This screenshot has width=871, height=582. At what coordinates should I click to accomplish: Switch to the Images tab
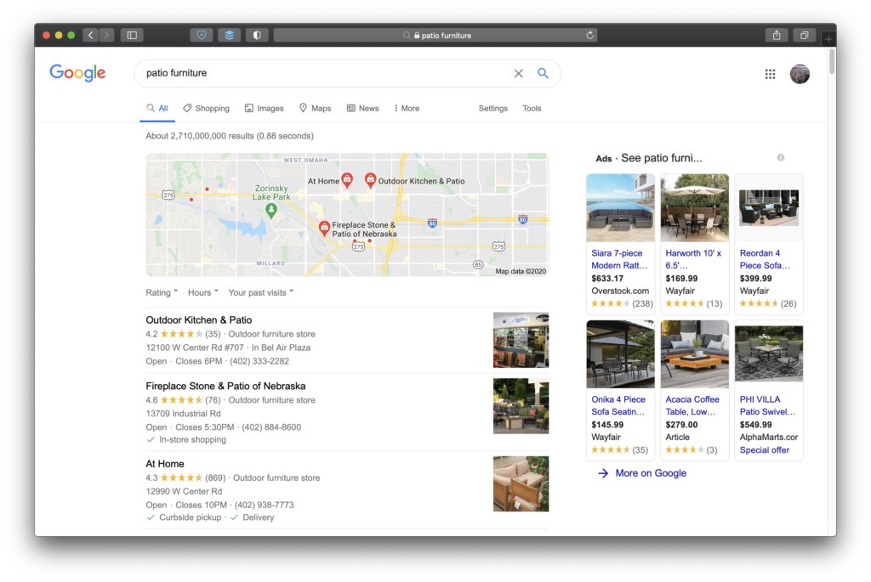tap(265, 108)
